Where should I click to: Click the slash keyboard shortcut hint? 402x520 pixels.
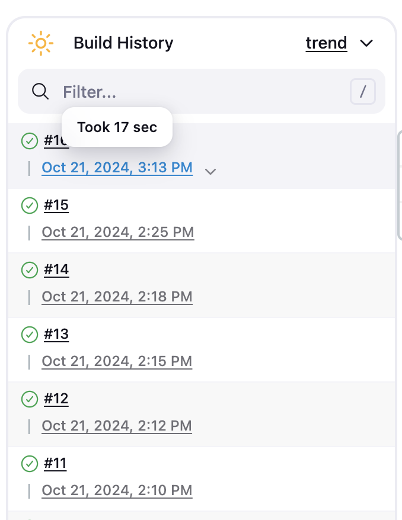363,92
